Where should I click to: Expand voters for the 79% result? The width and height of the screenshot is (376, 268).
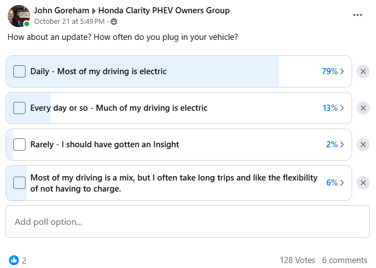[x=333, y=71]
